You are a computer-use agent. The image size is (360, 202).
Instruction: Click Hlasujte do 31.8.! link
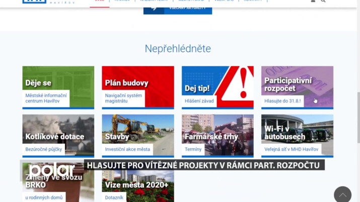[x=282, y=101]
